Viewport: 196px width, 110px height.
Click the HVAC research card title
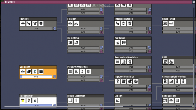pyautogui.click(x=165, y=57)
